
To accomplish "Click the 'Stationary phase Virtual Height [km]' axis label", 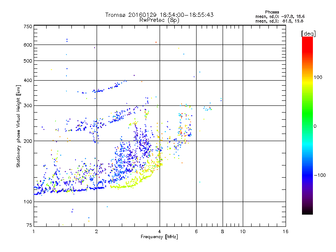I will click(x=18, y=126).
